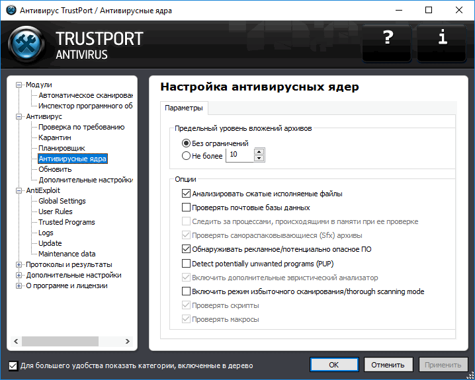This screenshot has width=475, height=380.
Task: Click the 'Отменить' button
Action: [388, 365]
